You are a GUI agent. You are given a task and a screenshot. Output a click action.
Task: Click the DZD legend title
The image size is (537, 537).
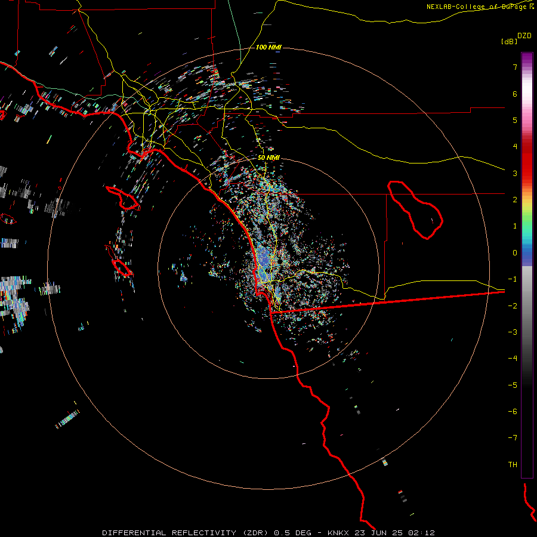524,35
